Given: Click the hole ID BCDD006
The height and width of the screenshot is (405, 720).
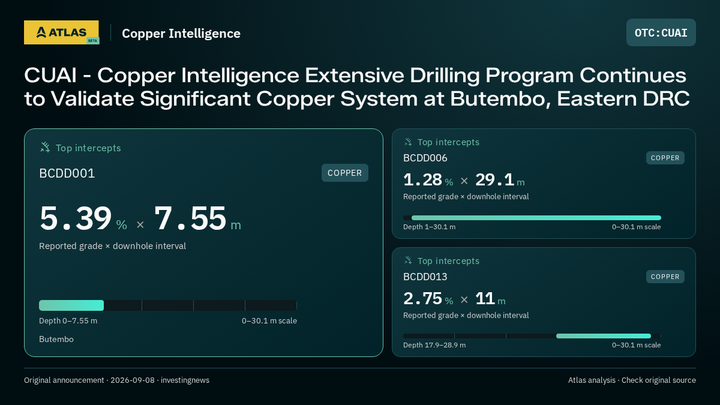Looking at the screenshot, I should tap(425, 158).
